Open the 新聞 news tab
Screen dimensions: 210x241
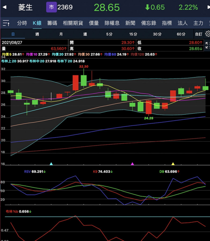[130, 23]
